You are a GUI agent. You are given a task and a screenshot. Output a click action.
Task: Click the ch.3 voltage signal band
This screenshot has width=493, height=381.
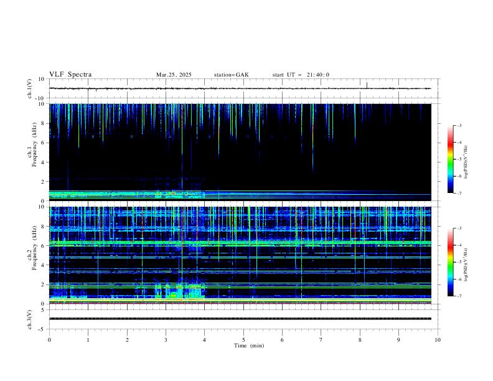240,319
